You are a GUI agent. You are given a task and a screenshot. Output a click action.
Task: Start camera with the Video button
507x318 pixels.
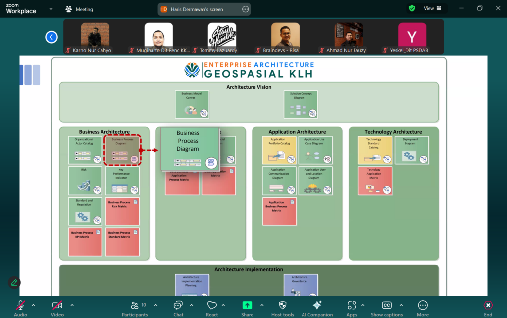(x=57, y=306)
